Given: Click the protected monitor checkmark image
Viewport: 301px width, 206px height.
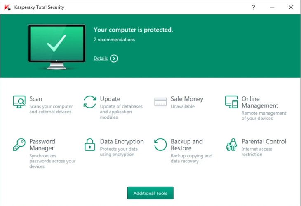Looking at the screenshot, I should click(x=56, y=47).
